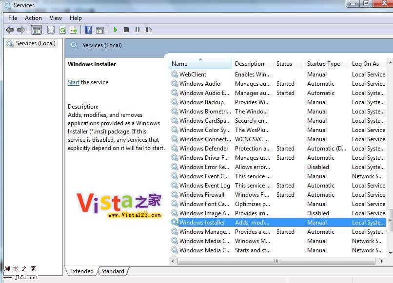Select the Windows Manage... service row
Screen dimensions: 393x283
point(278,232)
